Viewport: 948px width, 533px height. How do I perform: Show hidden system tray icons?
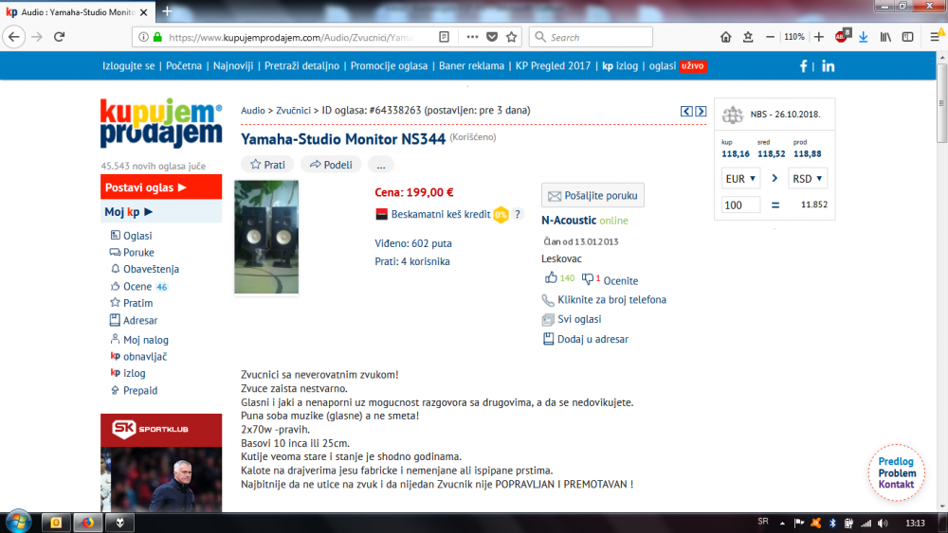pyautogui.click(x=782, y=524)
